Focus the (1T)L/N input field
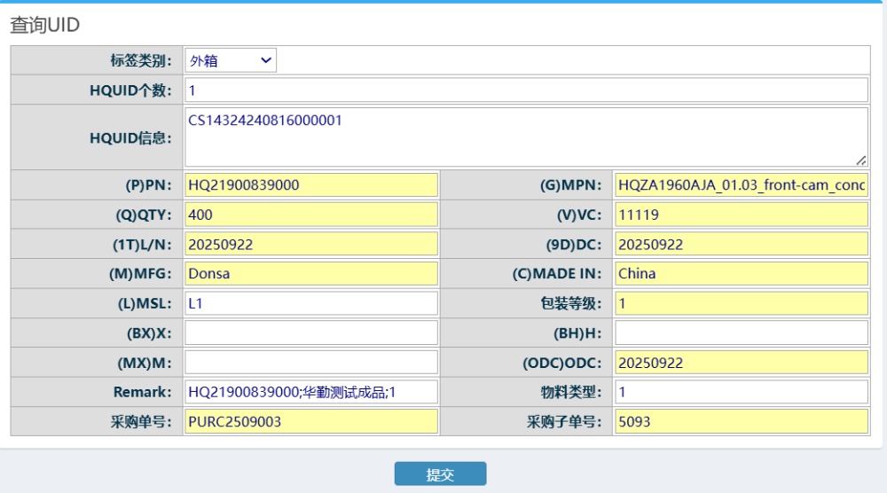 point(311,244)
